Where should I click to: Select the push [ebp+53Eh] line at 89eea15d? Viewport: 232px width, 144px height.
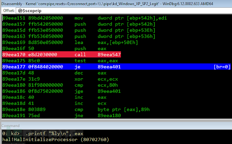(x=79, y=30)
